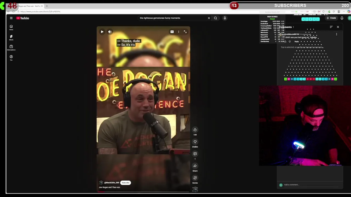Click the browser back arrow
The height and width of the screenshot is (197, 351).
[8, 11]
